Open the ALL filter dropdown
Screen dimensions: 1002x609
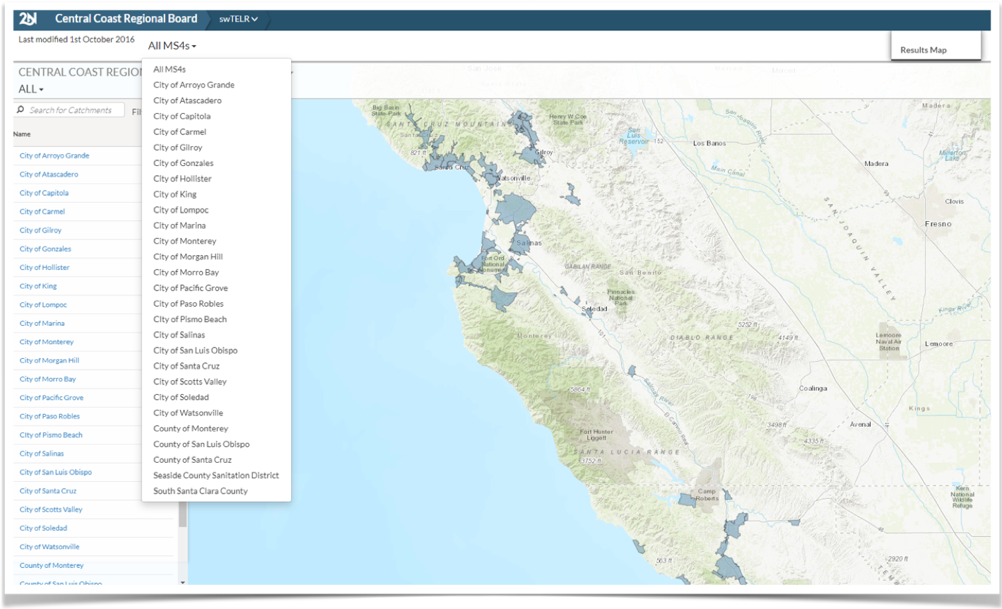pos(31,89)
